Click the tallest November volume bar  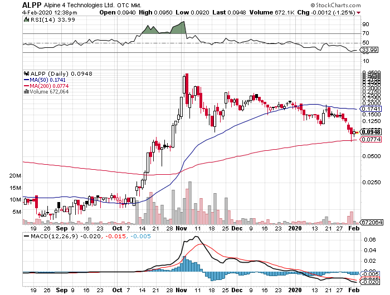pyautogui.click(x=190, y=203)
